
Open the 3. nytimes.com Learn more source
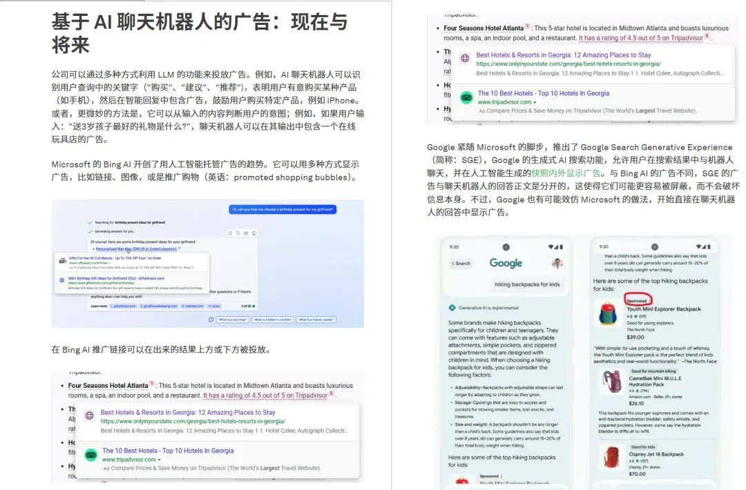click(x=193, y=306)
